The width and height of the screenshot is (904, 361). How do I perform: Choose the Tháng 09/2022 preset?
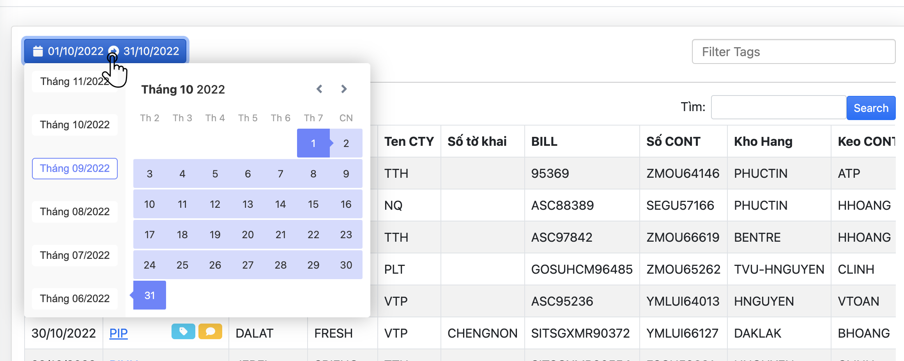click(74, 168)
